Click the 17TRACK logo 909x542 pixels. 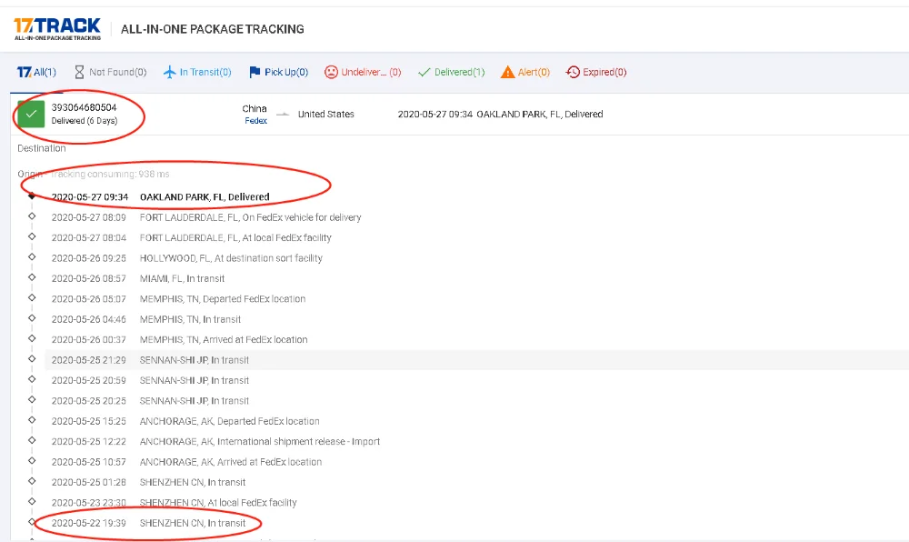coord(57,29)
